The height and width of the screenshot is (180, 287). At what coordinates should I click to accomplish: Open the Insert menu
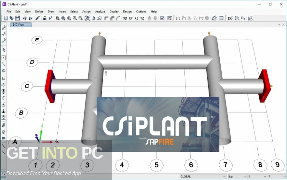(x=62, y=12)
